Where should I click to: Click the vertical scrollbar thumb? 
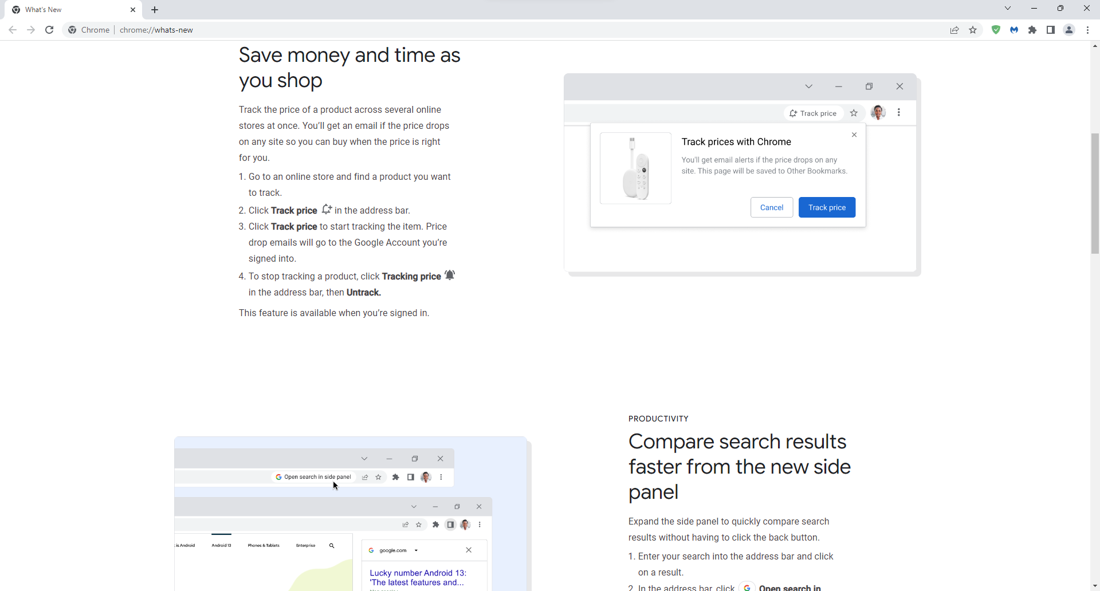[x=1095, y=194]
